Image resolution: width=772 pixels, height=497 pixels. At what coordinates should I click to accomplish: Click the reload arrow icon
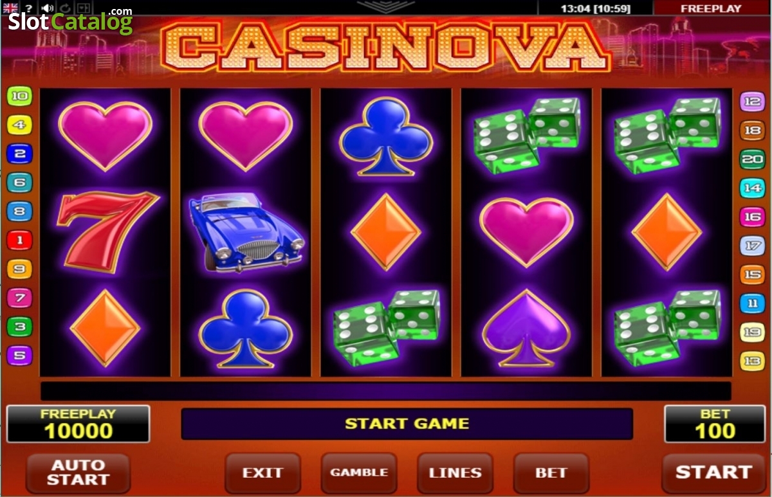click(66, 8)
